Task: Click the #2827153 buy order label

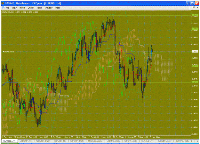Action: pyautogui.click(x=8, y=52)
